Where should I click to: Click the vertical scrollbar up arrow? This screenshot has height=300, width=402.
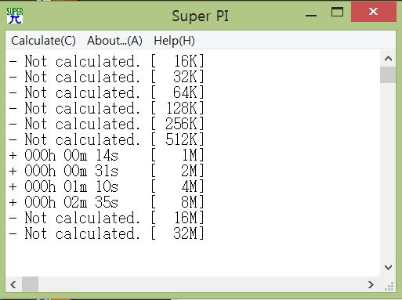388,59
